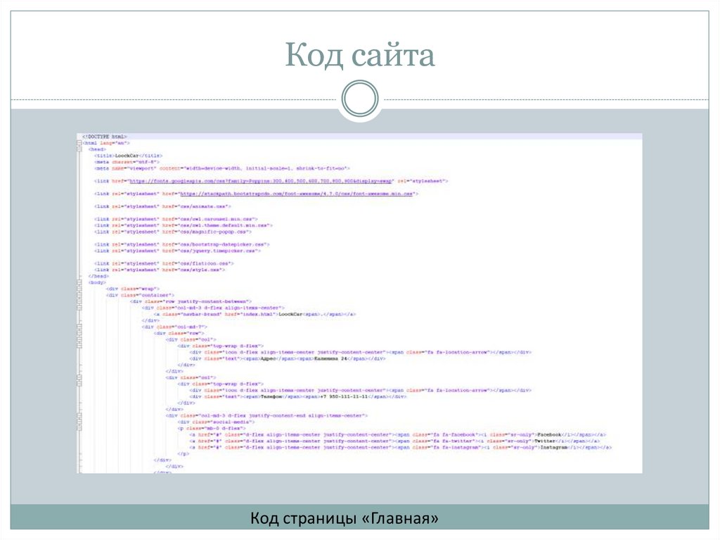The width and height of the screenshot is (720, 540).
Task: Select the Facebook sr-only label text
Action: click(x=550, y=434)
